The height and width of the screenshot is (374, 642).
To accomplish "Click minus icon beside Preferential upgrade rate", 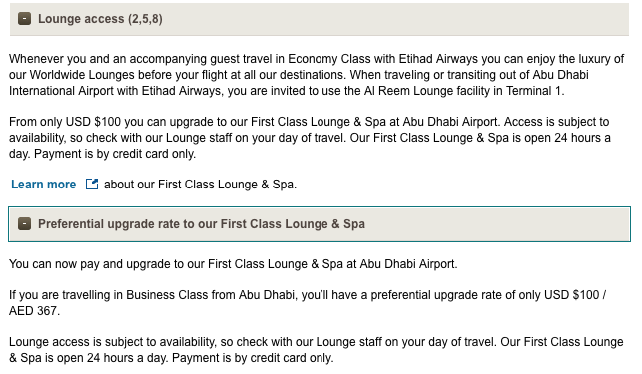I will click(25, 224).
